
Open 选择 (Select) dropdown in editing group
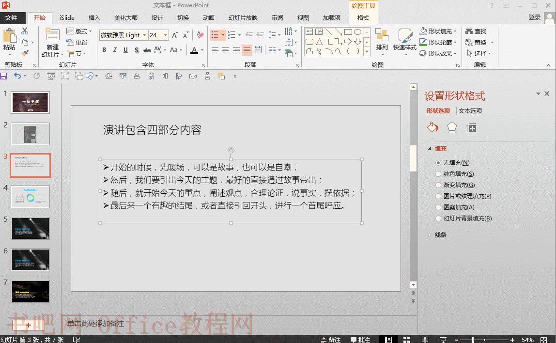[x=479, y=53]
